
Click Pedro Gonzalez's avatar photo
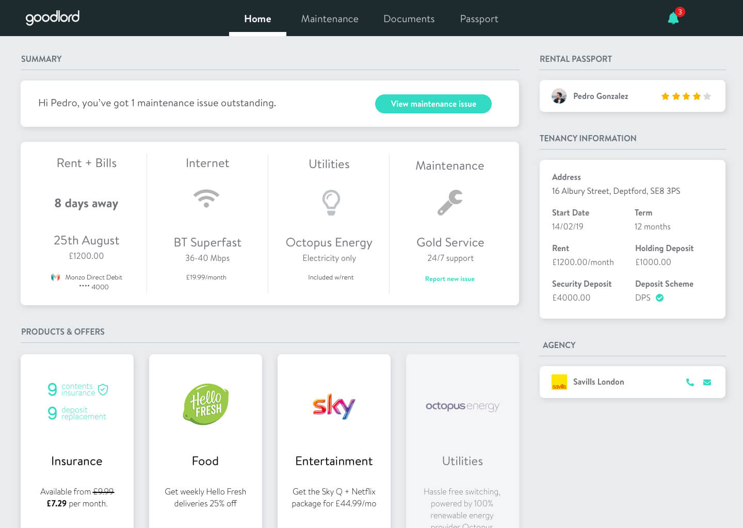click(x=559, y=96)
